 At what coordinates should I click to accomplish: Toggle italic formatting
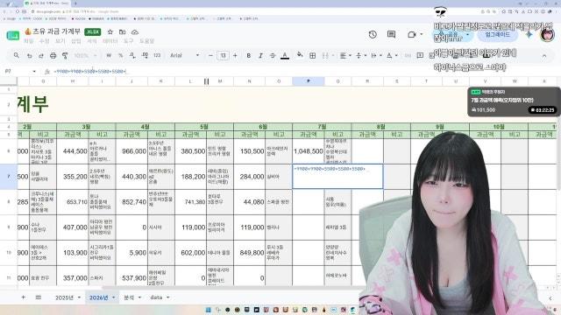point(260,55)
